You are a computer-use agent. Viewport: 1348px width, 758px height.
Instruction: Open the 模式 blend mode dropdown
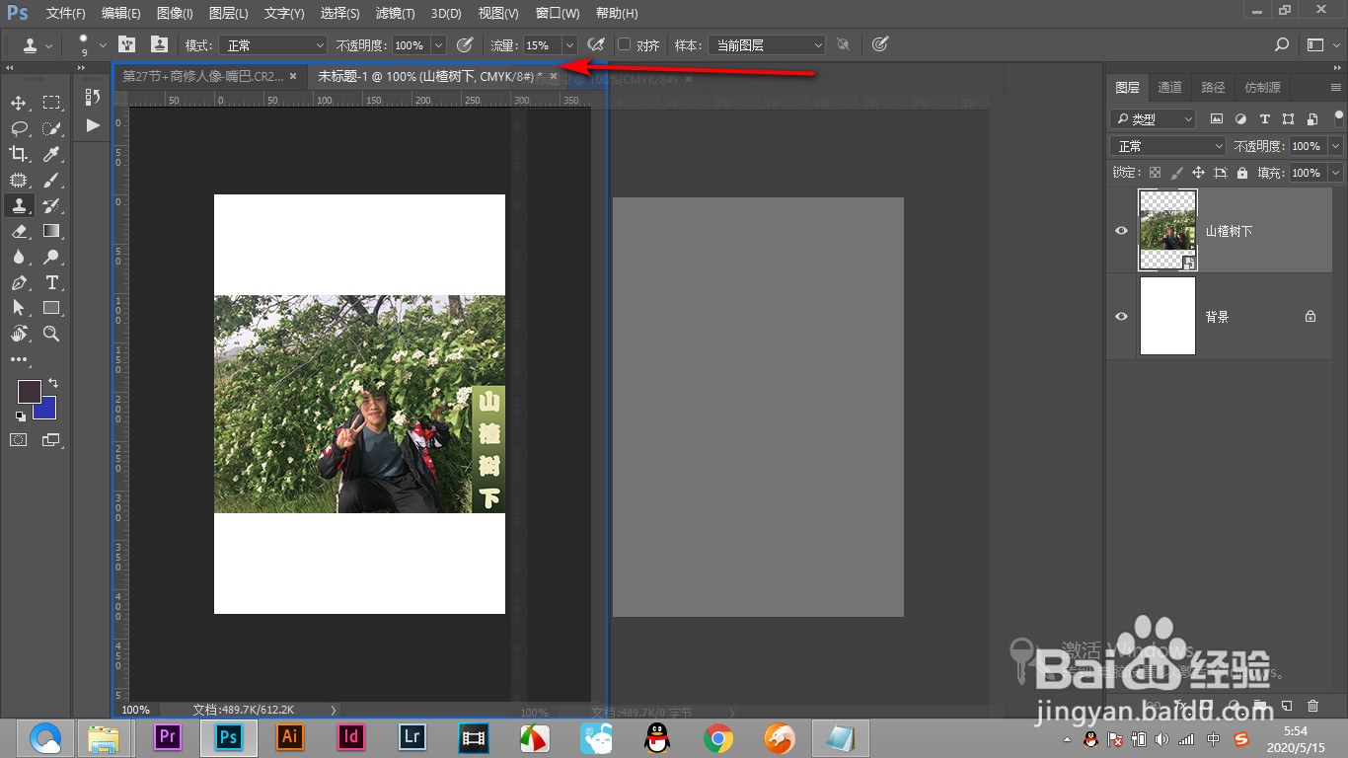pyautogui.click(x=272, y=44)
